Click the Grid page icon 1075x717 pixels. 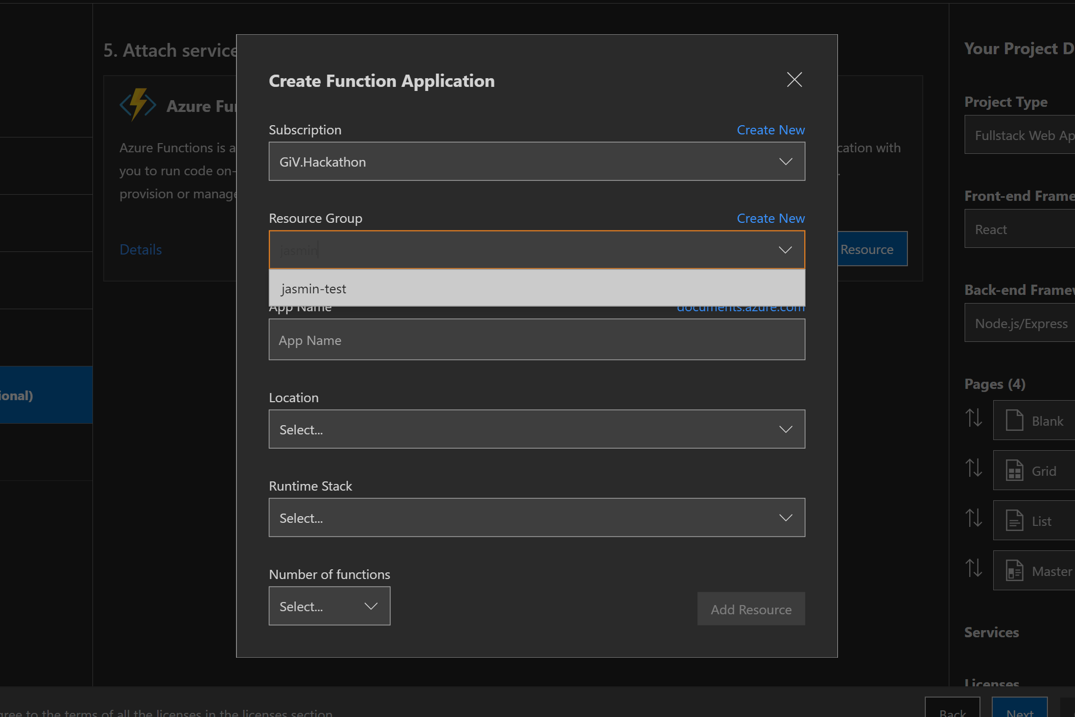[1014, 470]
